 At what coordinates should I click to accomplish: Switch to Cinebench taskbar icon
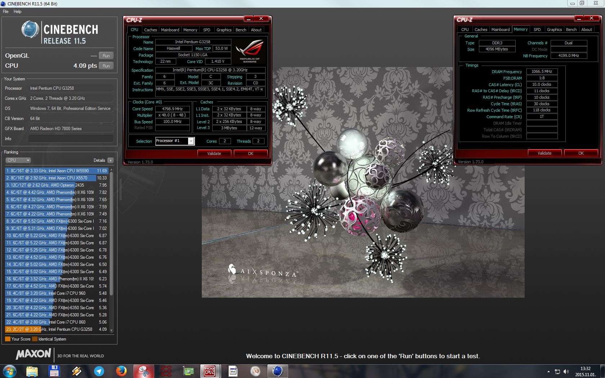tap(277, 371)
